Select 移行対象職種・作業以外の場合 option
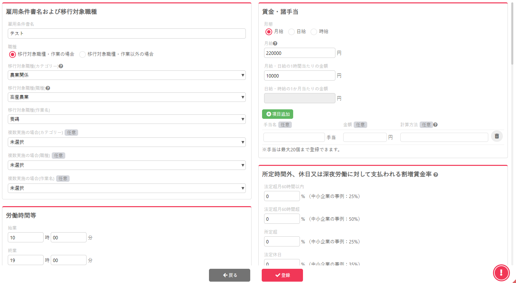Screen dimensions: 516x283 (x=83, y=55)
